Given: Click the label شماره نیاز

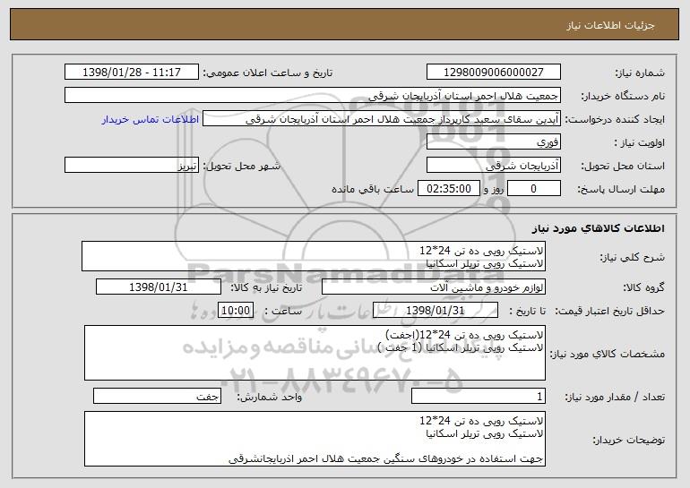Looking at the screenshot, I should click(x=640, y=73).
